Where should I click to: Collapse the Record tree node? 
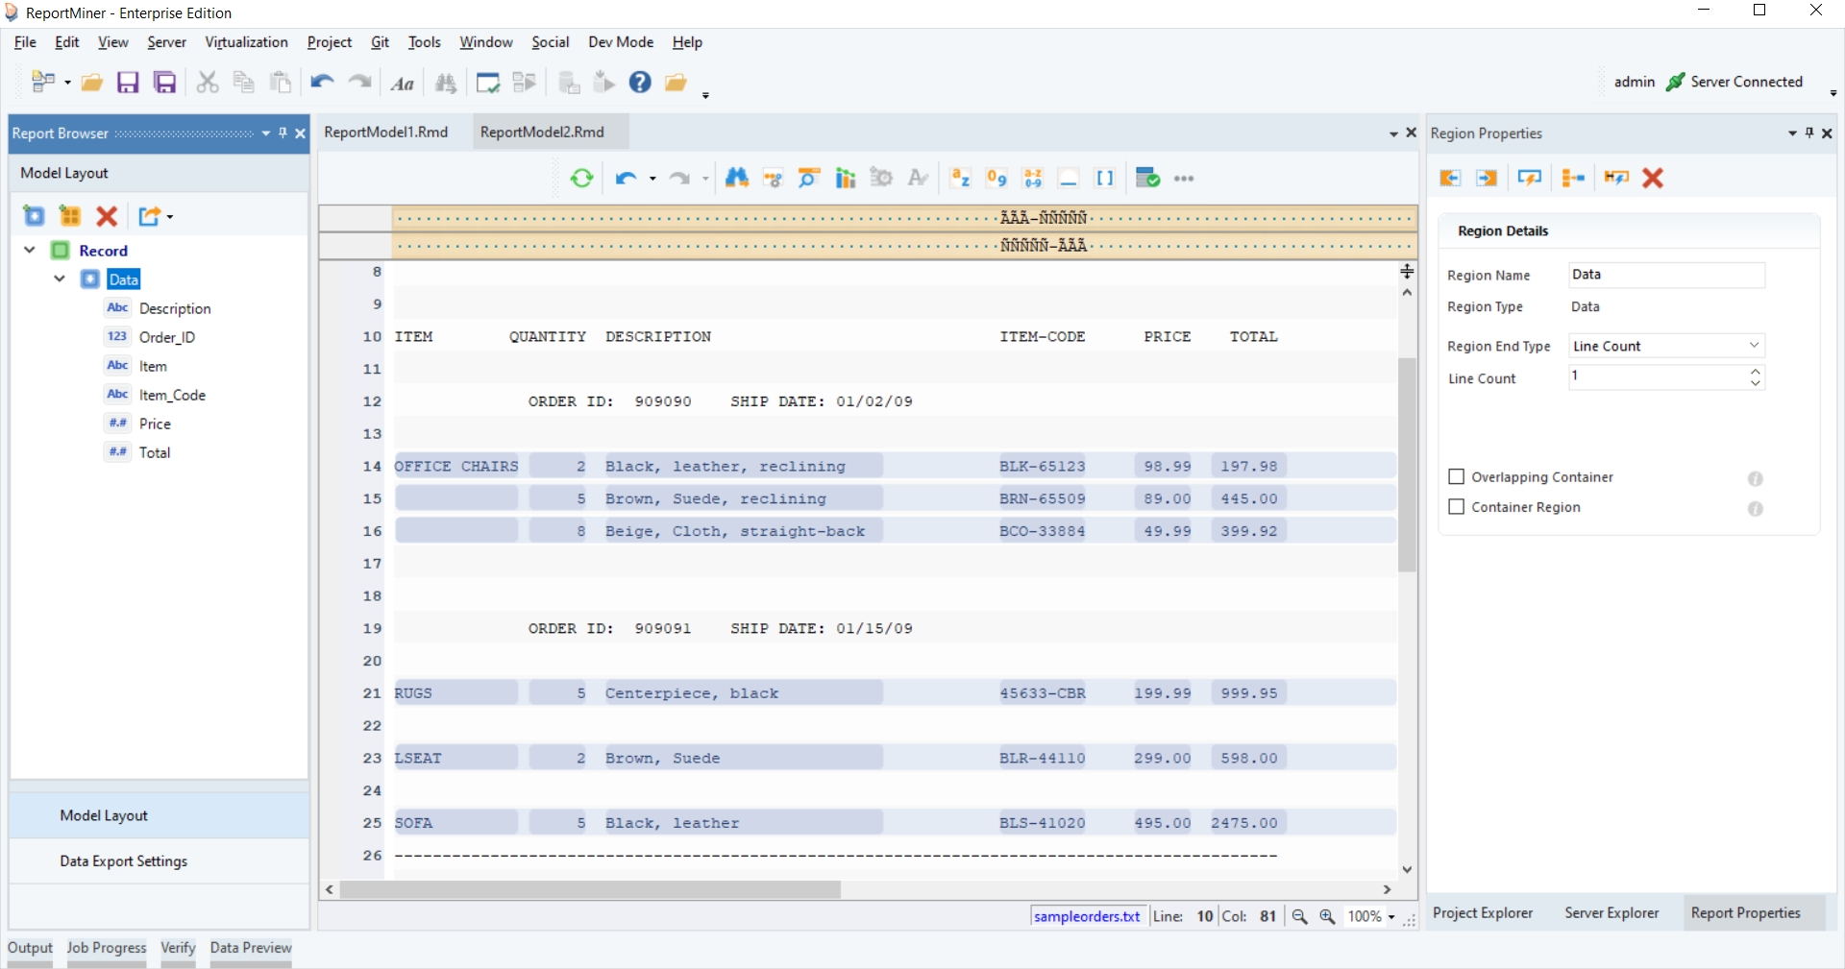coord(30,251)
